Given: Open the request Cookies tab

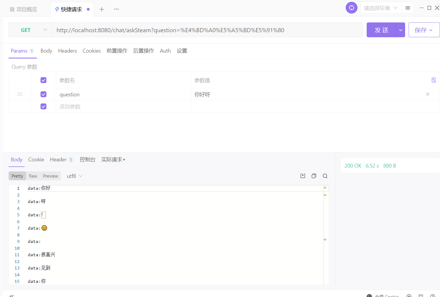Looking at the screenshot, I should (92, 51).
